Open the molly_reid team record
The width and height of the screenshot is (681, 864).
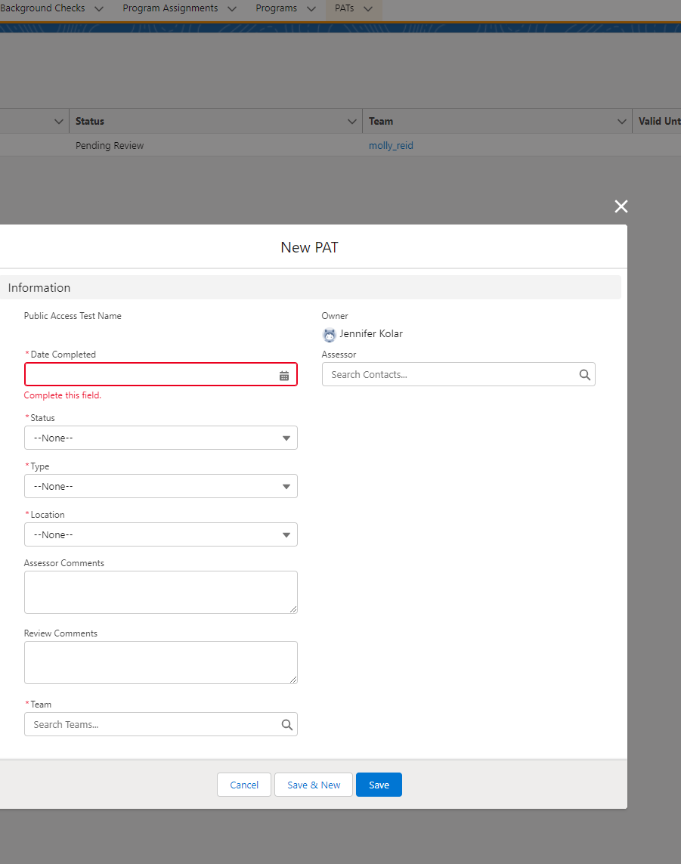point(391,145)
